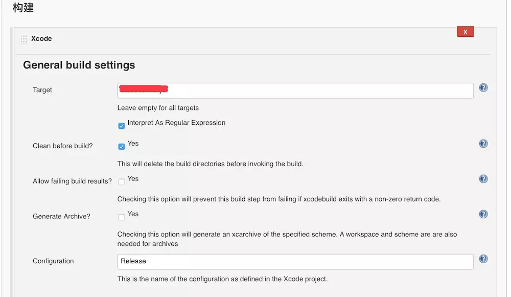Click the Xcode build step drag handle
Image resolution: width=511 pixels, height=297 pixels.
[25, 39]
